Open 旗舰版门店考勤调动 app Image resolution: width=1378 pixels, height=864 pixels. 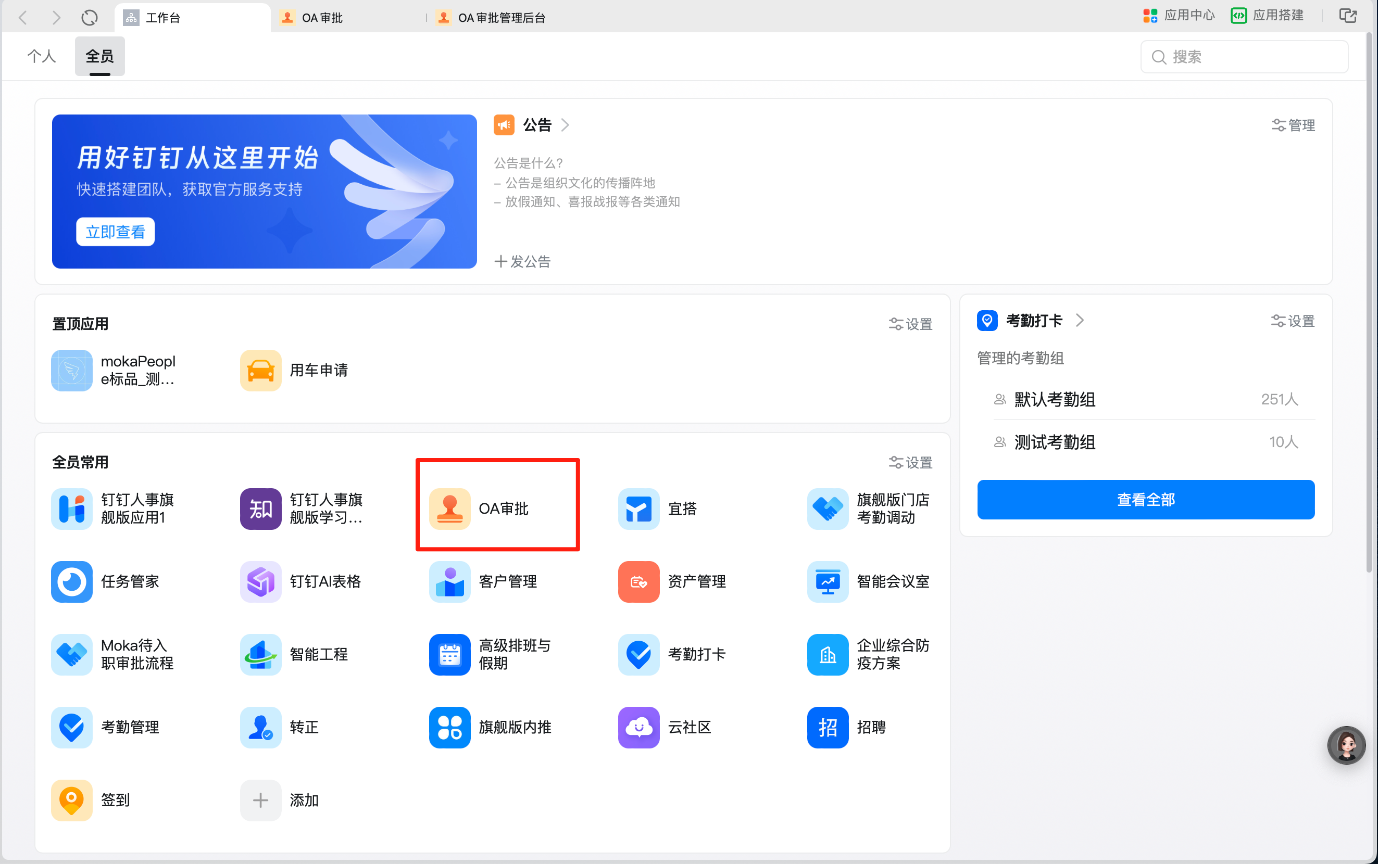(x=869, y=509)
